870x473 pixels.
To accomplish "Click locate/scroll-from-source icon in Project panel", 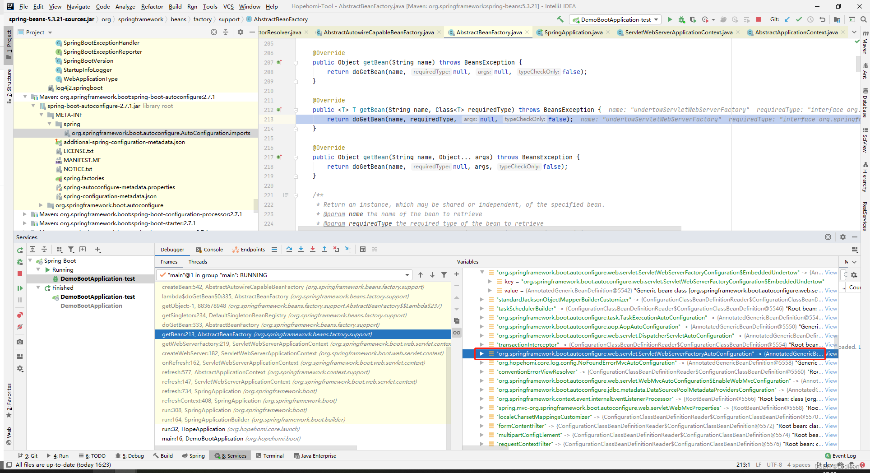I will tap(214, 32).
